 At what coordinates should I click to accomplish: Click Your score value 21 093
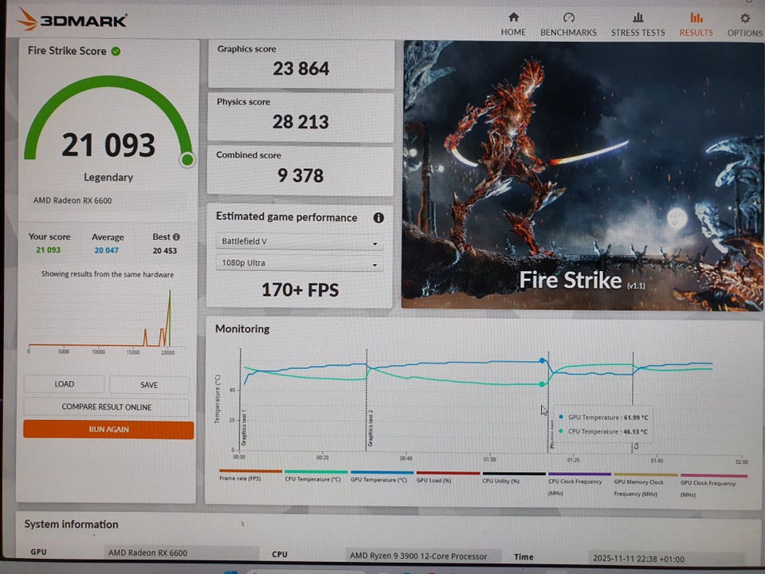[x=49, y=250]
